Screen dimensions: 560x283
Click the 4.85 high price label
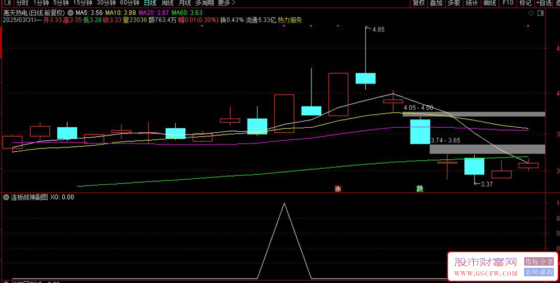coord(378,30)
